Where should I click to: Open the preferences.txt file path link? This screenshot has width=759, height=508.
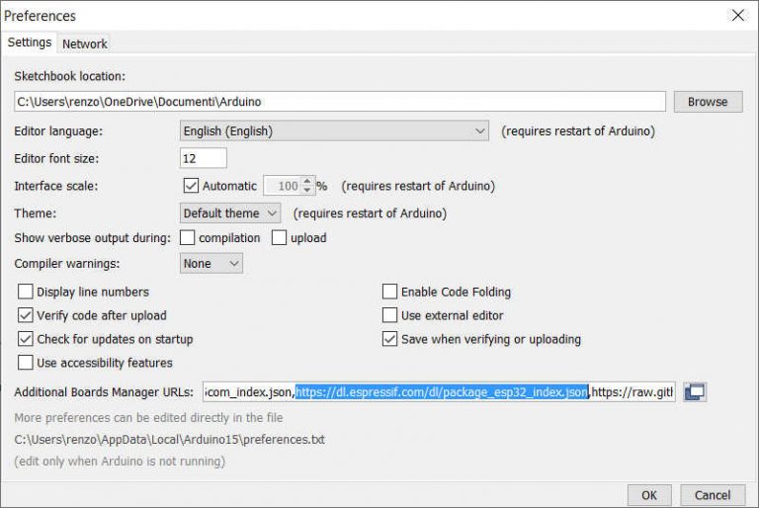(169, 439)
